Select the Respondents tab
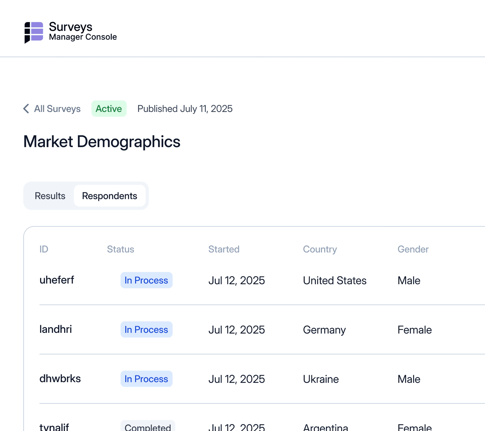The width and height of the screenshot is (485, 431). pos(110,196)
